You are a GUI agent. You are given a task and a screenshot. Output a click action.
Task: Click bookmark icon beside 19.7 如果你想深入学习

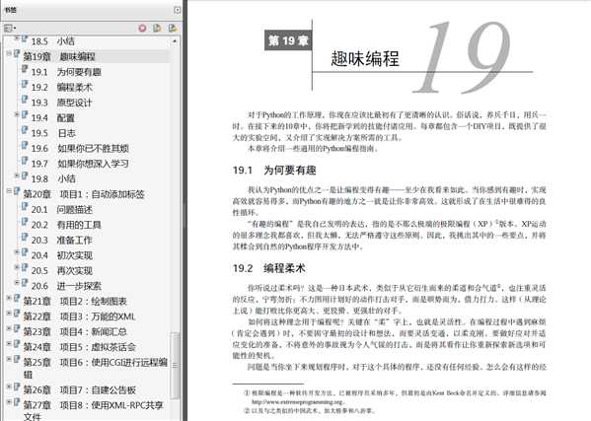(25, 161)
